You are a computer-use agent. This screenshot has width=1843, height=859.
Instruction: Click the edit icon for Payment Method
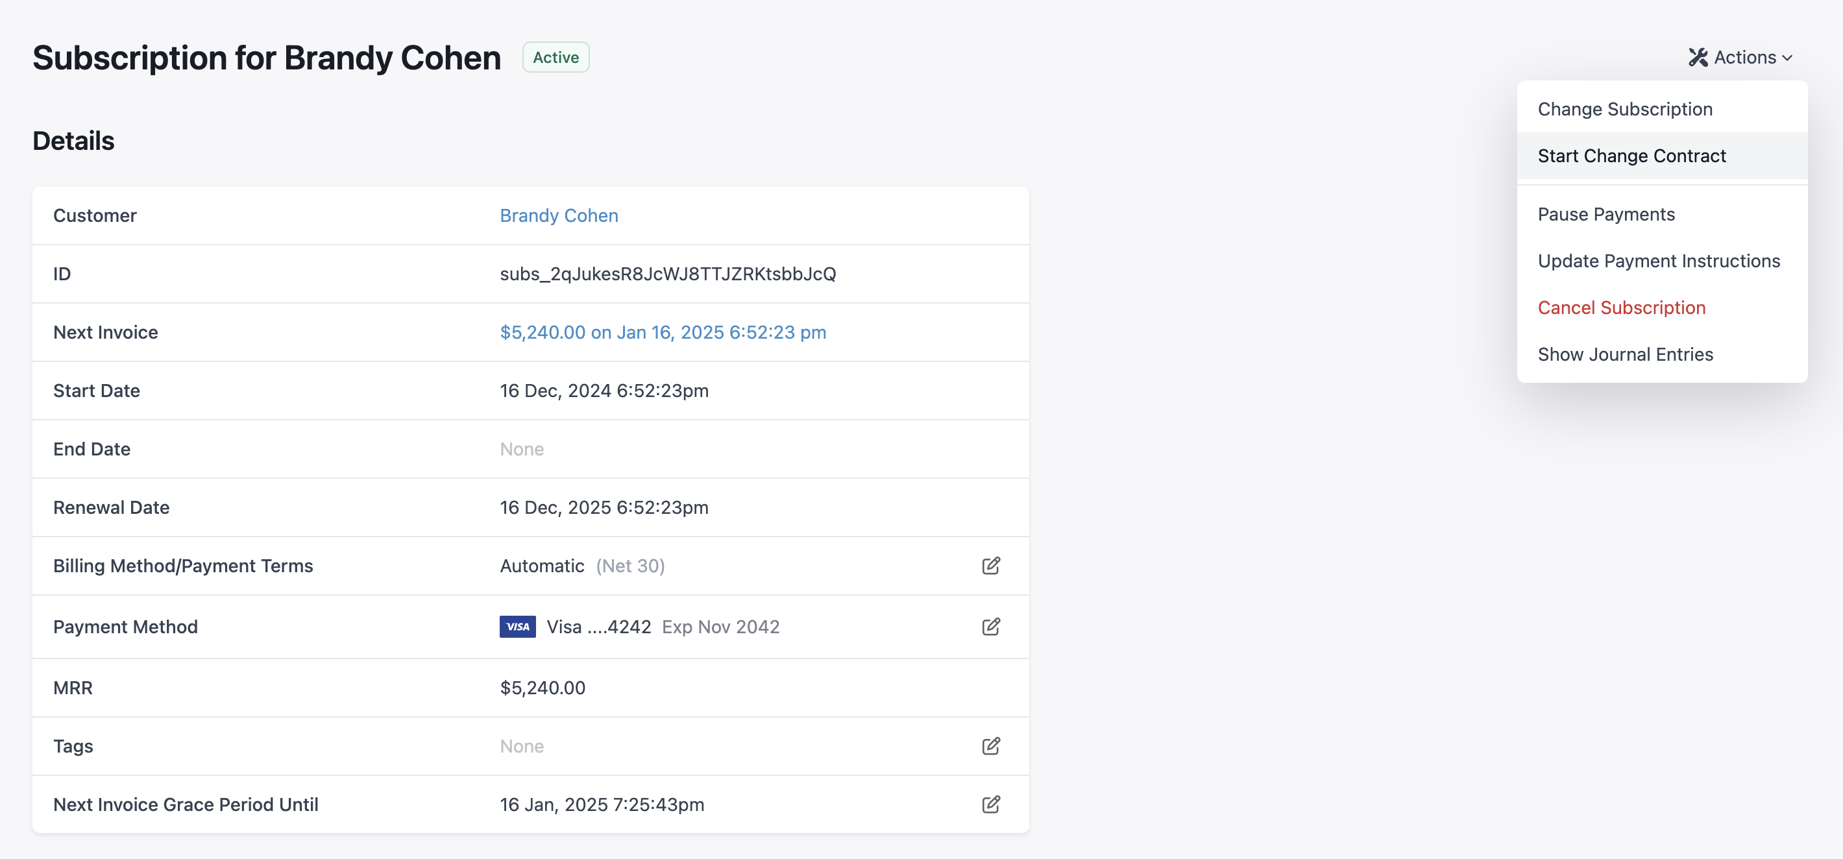tap(990, 627)
